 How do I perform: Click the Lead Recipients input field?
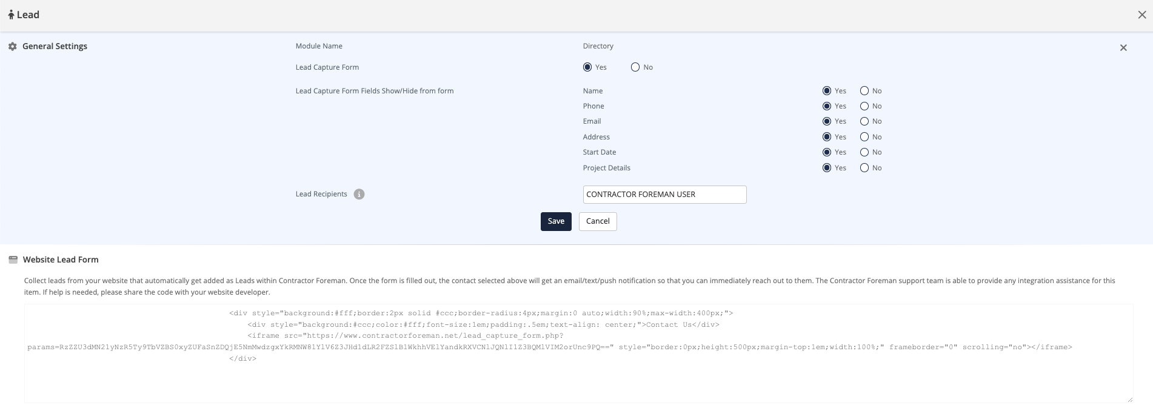pyautogui.click(x=664, y=195)
